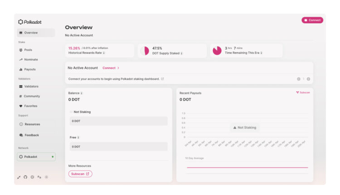Open the GitHub icon in sidebar footer
This screenshot has height=195, width=340.
(25, 177)
